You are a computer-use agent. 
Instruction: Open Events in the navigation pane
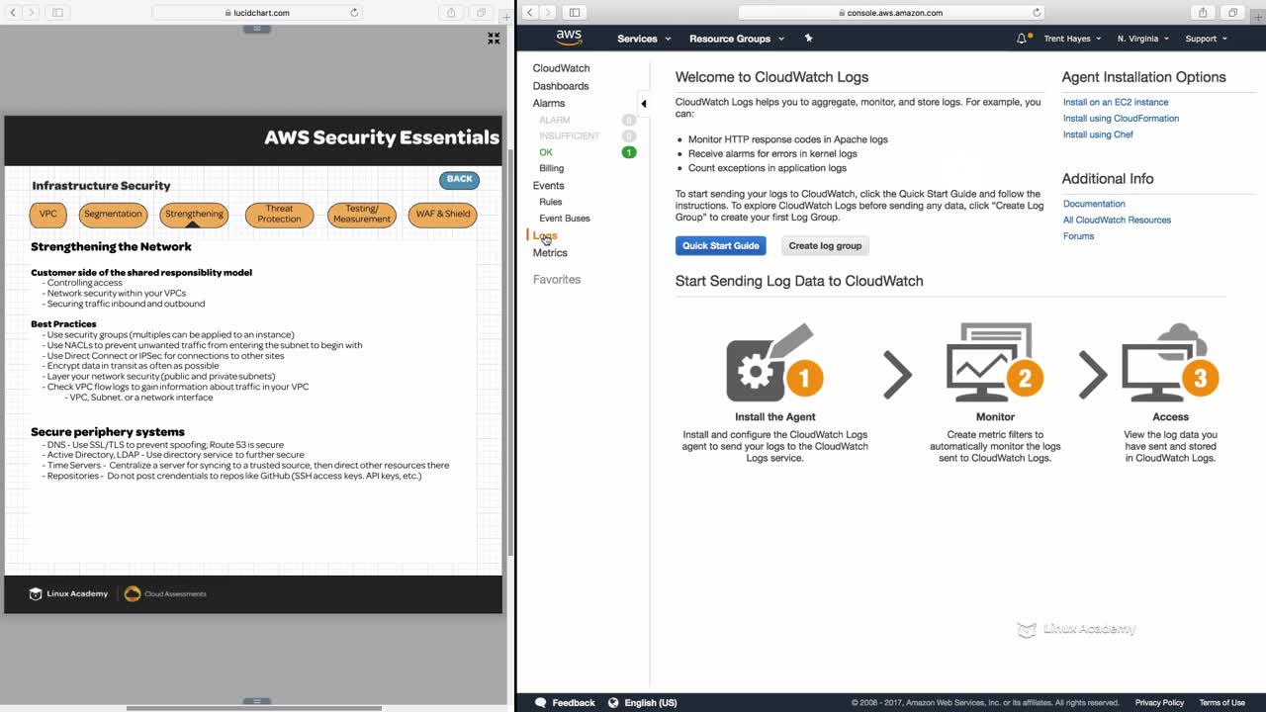click(549, 185)
